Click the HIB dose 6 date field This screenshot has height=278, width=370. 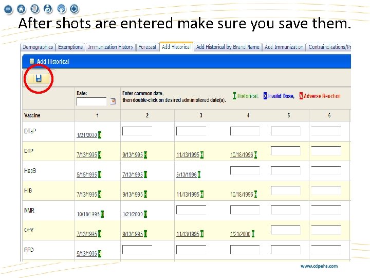(x=326, y=190)
